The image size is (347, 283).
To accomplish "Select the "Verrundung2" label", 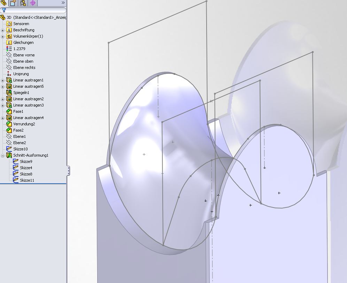I will (24, 124).
